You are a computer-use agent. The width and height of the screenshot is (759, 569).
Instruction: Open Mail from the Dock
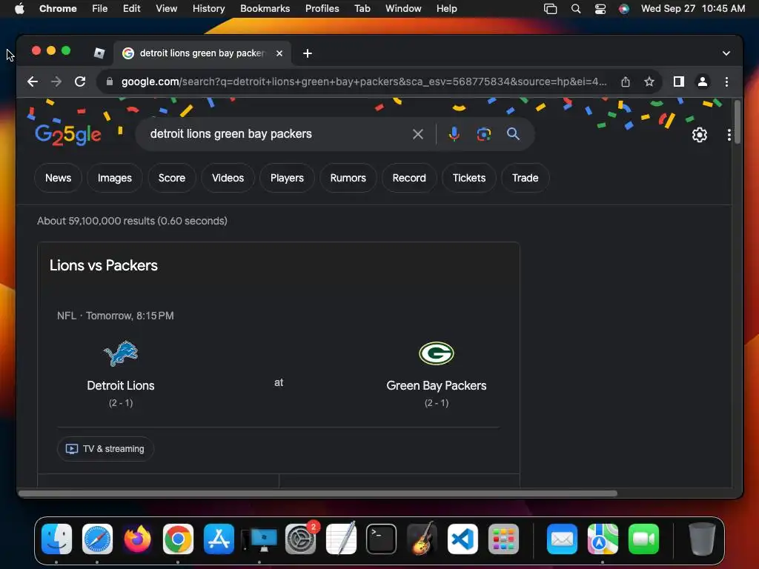562,539
